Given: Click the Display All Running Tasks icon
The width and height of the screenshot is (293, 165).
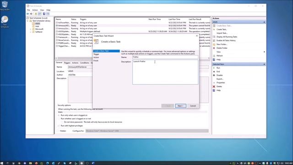Looking at the screenshot, I should (214, 37).
